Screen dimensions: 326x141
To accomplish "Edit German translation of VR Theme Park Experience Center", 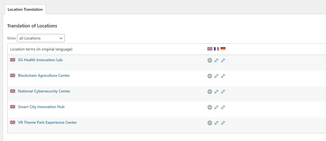I will click(223, 123).
